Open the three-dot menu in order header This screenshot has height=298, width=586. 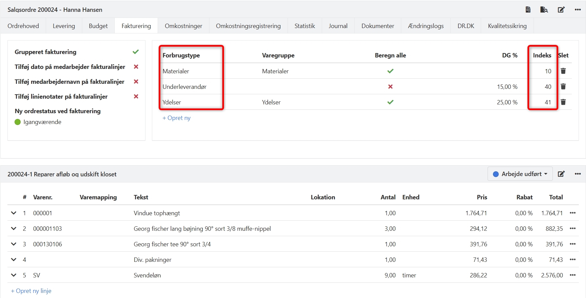pyautogui.click(x=578, y=9)
